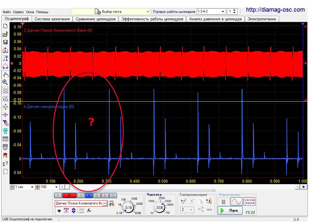This screenshot has height=223, width=309.
Task: Increase the cylinder number spinner
Action: tap(234, 10)
